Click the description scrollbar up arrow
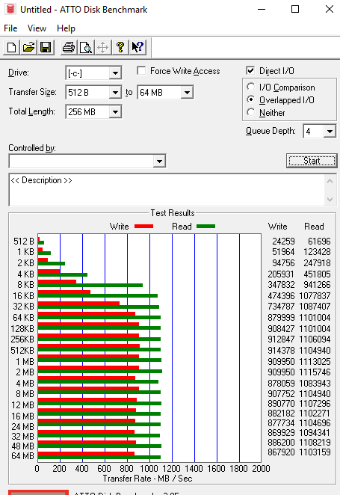Screen dimensions: 340x495 (x=330, y=181)
